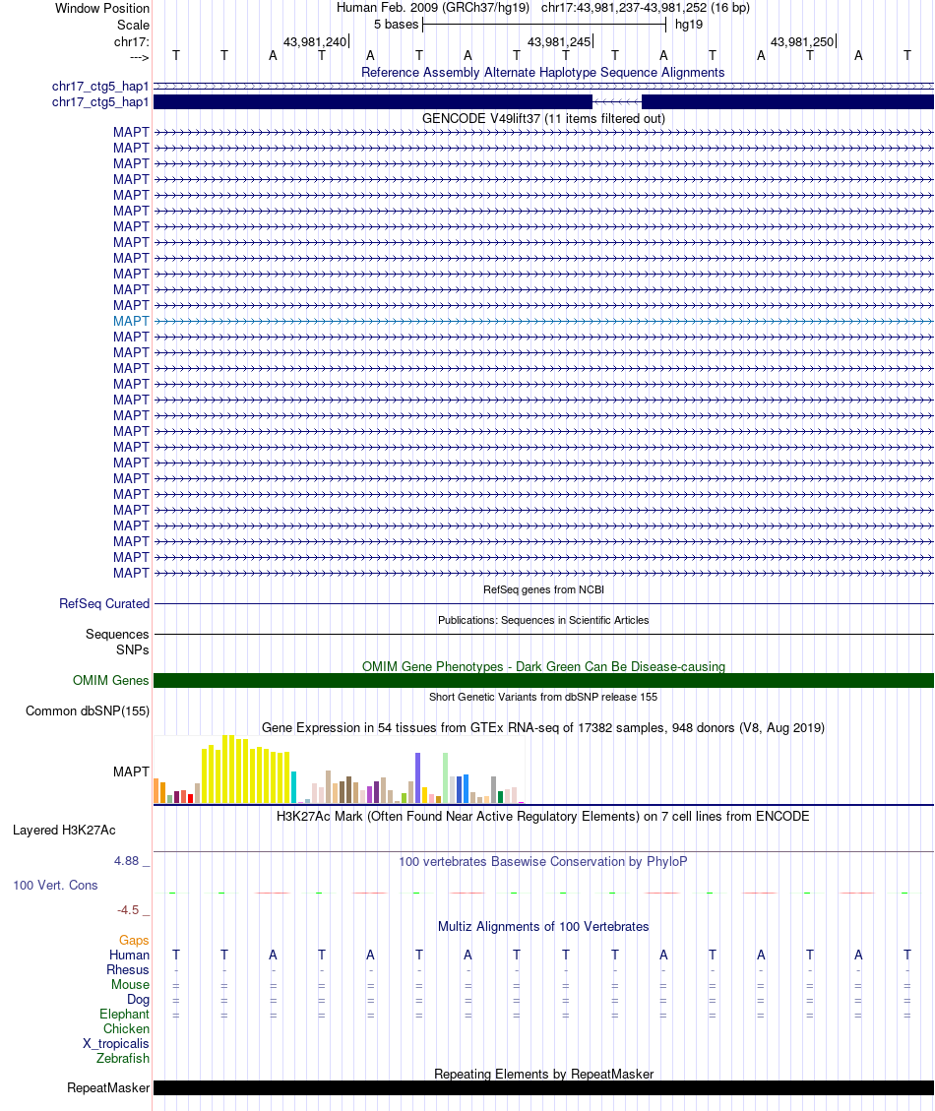Click the dark green OMIM Genes bar
Image resolution: width=935 pixels, height=1111 pixels.
pos(543,680)
